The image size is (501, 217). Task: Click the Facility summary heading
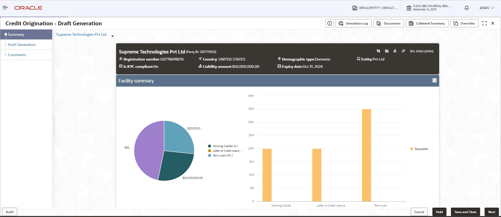coord(136,81)
